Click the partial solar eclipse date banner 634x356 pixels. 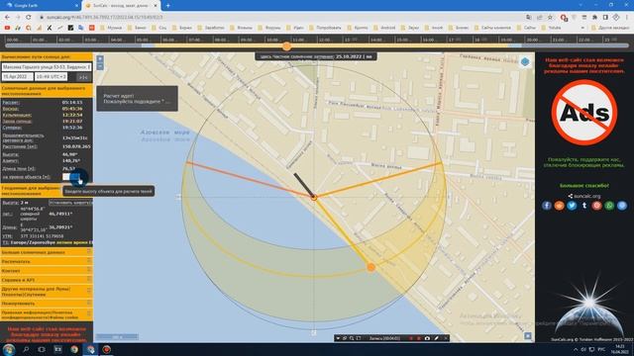tap(316, 56)
